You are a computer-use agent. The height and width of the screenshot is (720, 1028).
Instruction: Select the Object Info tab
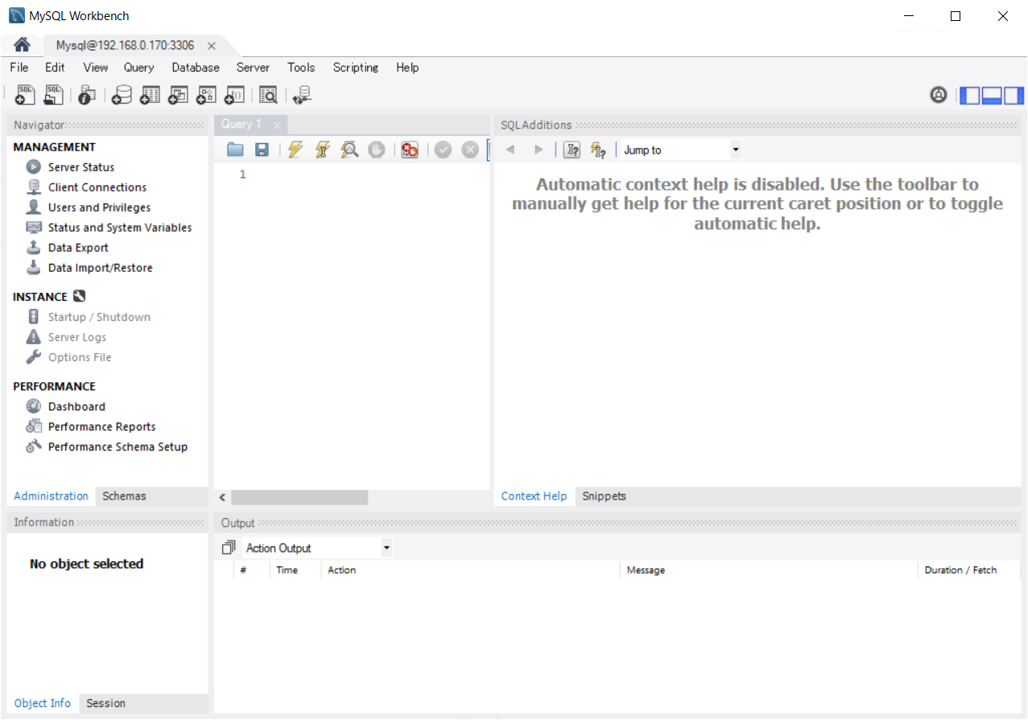43,703
